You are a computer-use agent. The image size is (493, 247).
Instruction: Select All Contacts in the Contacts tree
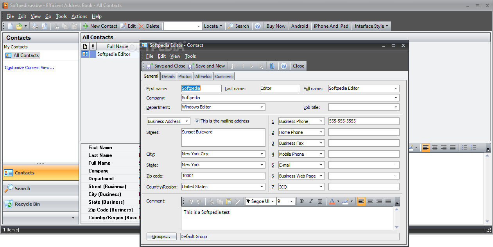(22, 55)
